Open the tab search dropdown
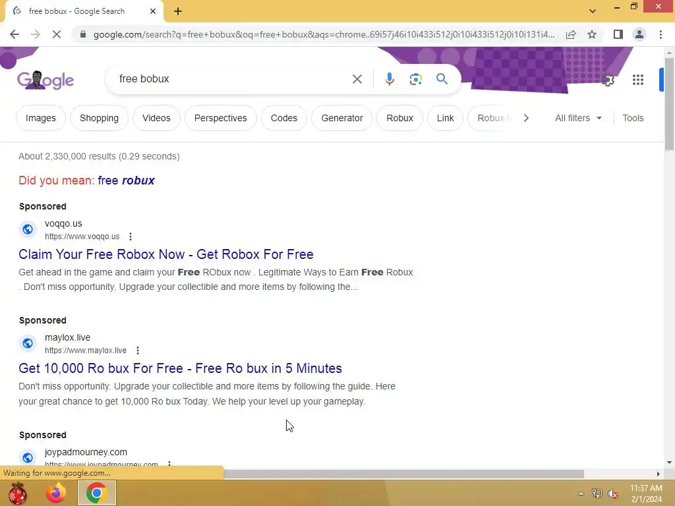 593,11
